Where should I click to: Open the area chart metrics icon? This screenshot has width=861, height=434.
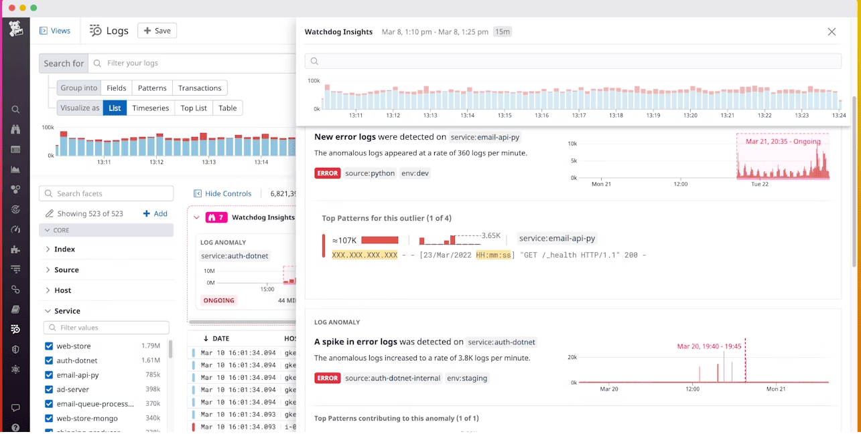pos(15,170)
